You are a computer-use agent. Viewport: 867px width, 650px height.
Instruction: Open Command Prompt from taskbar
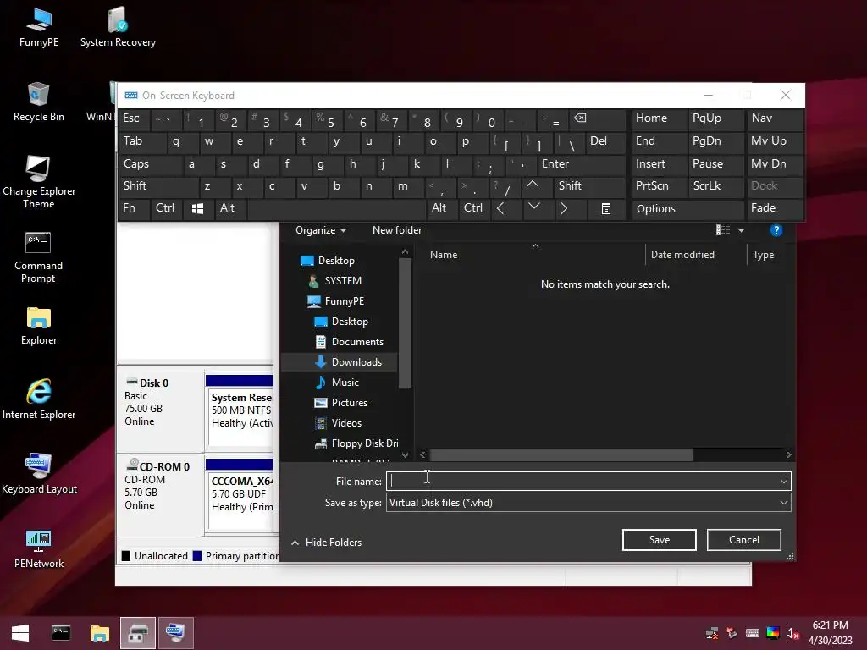pos(61,633)
